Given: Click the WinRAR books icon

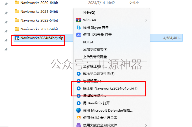Looking at the screenshot, I should (x=79, y=20).
